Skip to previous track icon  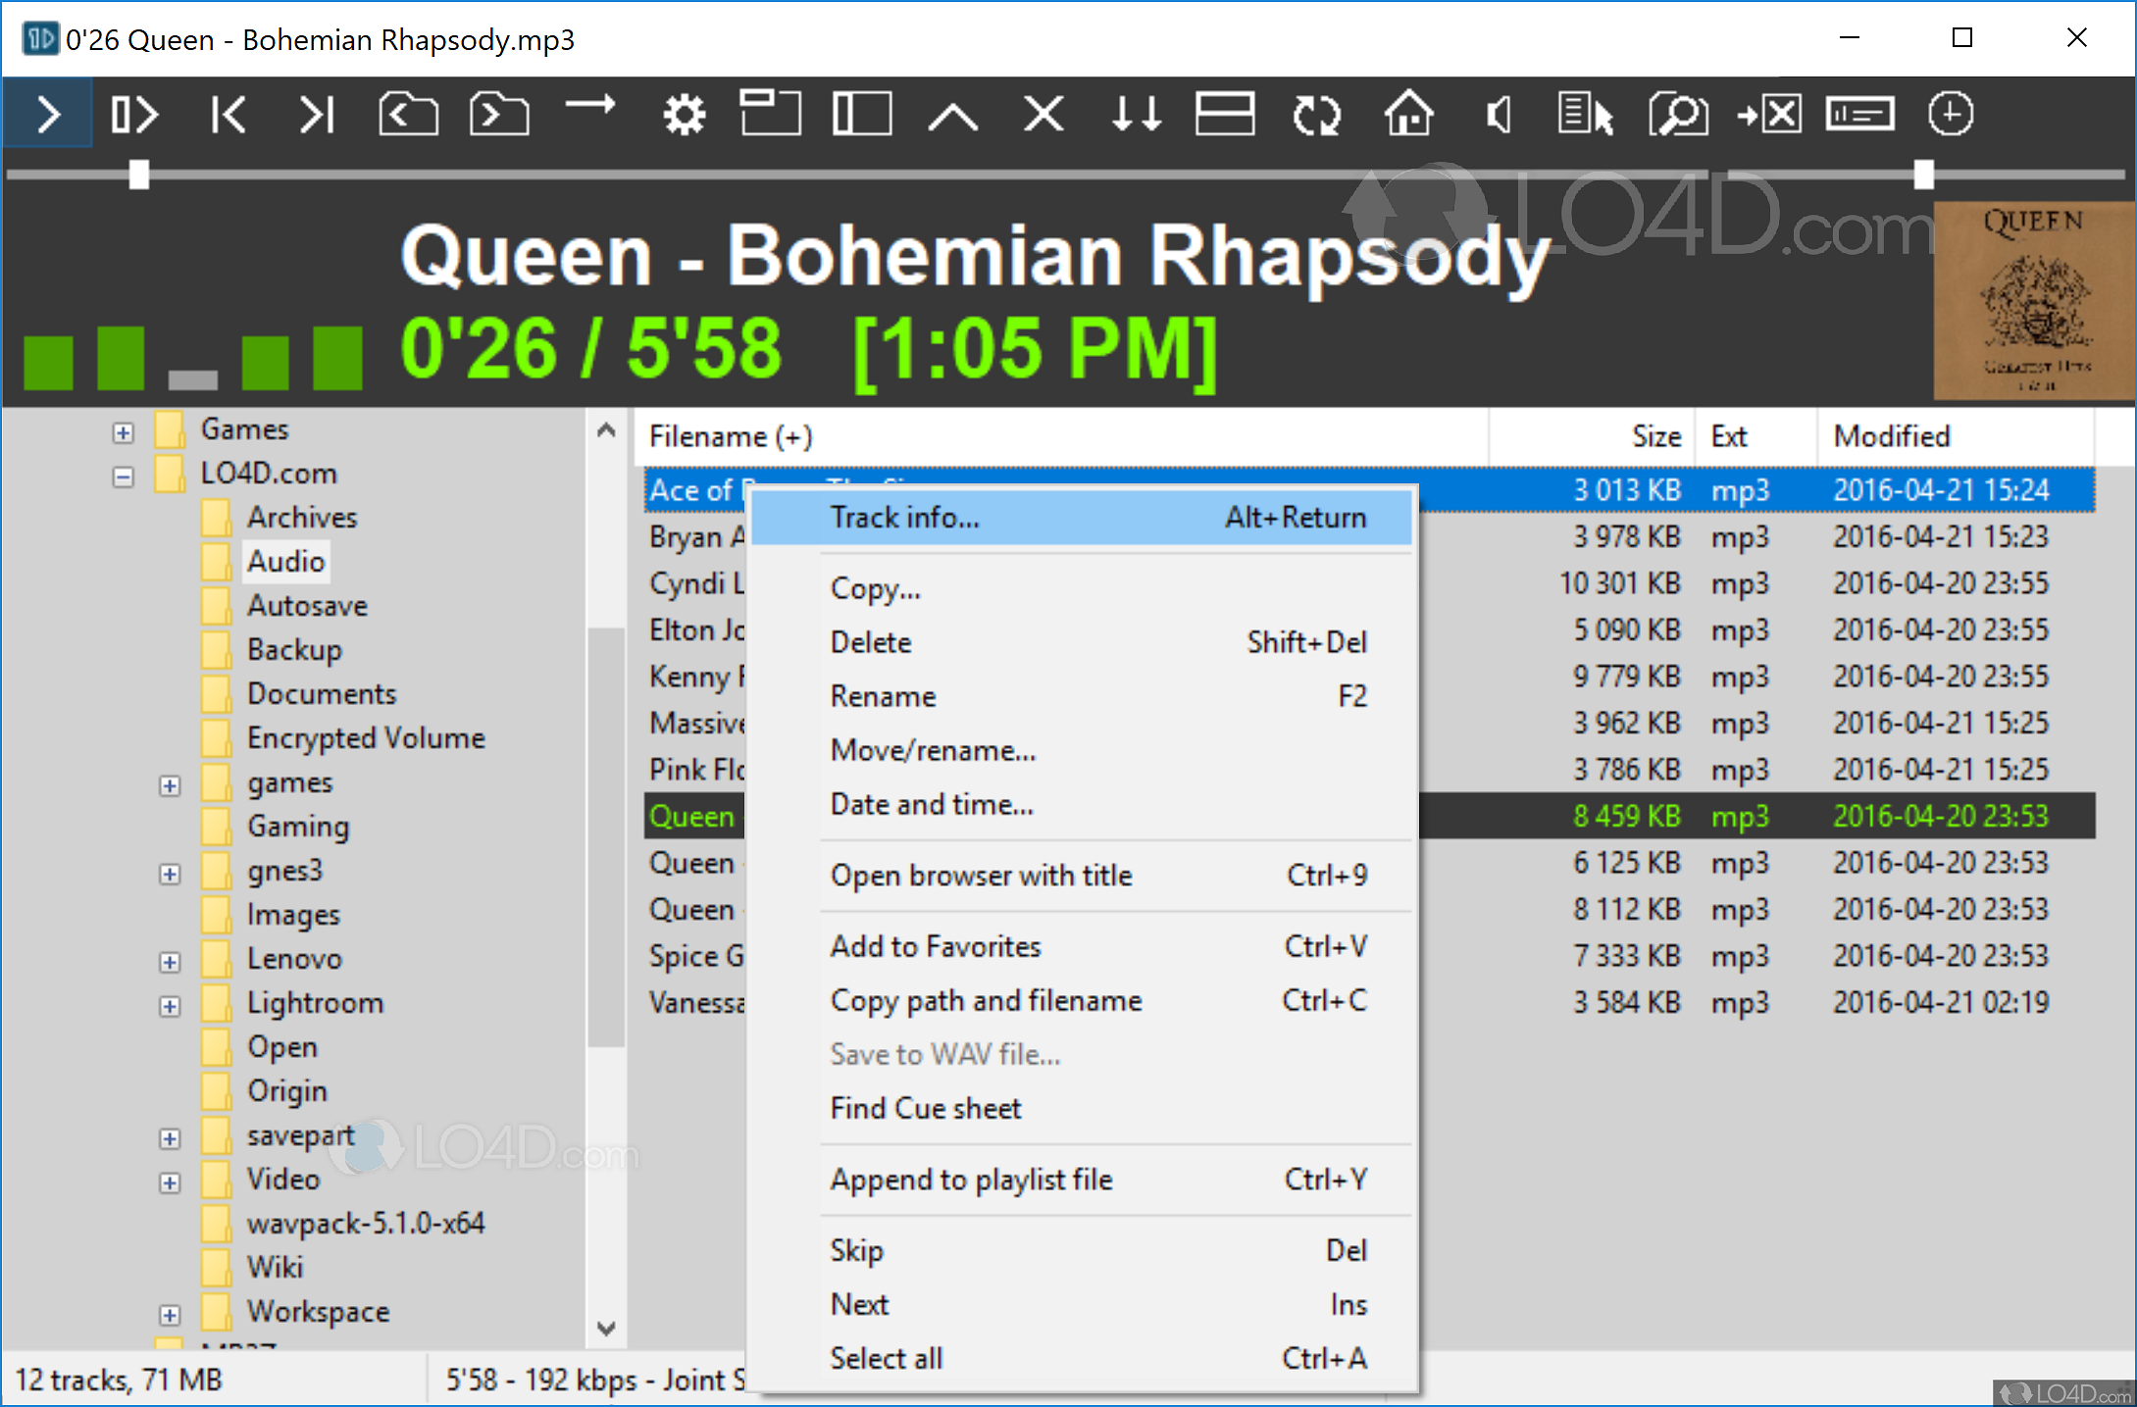(228, 115)
